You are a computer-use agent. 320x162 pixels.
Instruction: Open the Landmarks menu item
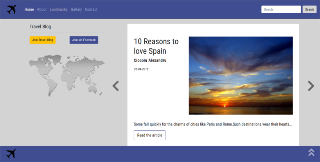pos(59,9)
